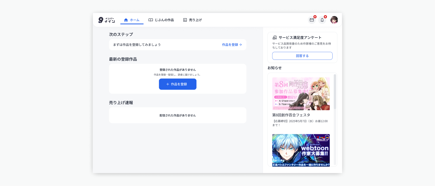
Task: Open the 作品を登録 link in 次のステップ
Action: click(x=230, y=45)
